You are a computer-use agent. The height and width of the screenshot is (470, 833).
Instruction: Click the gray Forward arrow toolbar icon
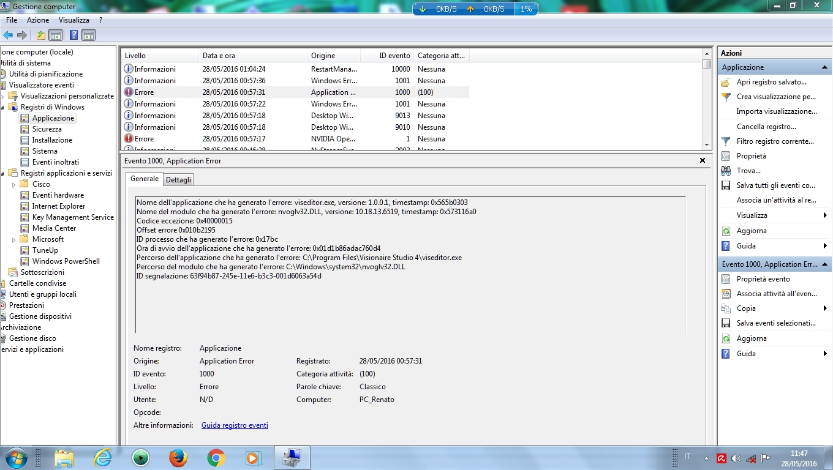click(21, 35)
